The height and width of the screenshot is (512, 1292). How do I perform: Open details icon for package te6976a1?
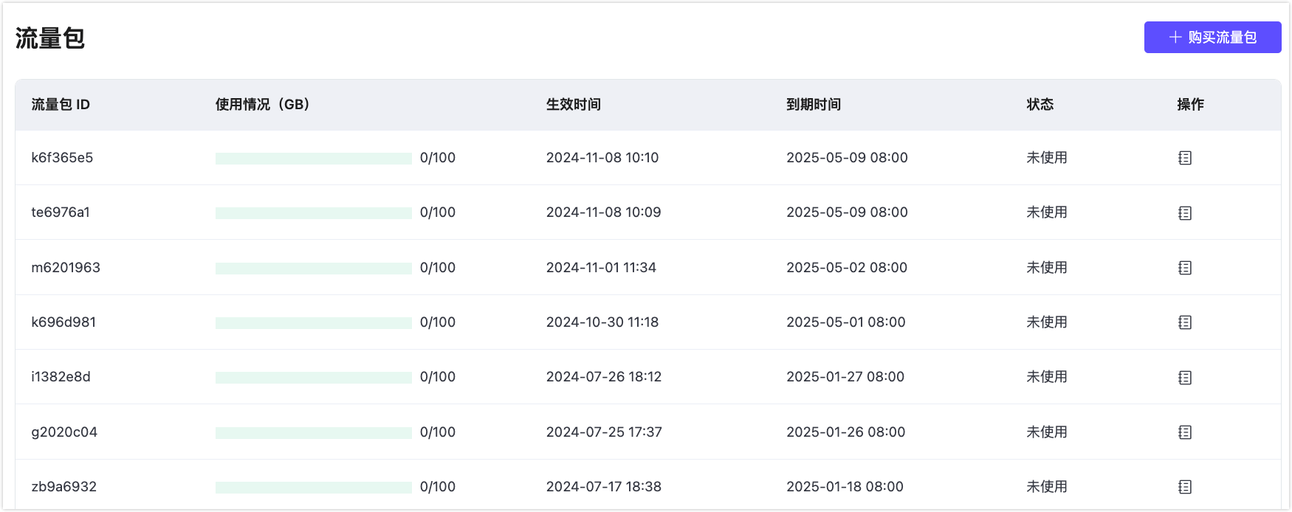click(1185, 213)
